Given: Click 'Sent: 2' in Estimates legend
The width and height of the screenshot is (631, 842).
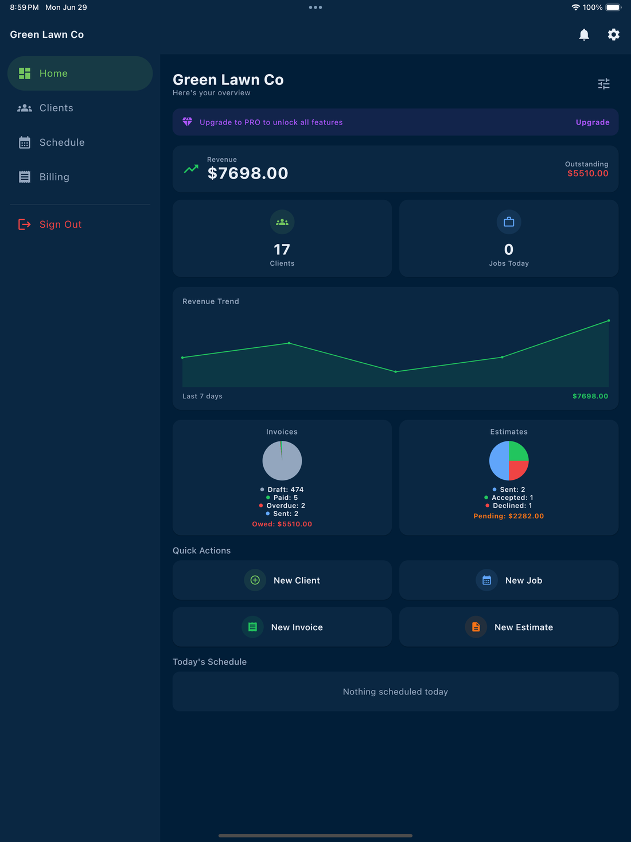Looking at the screenshot, I should pos(509,490).
